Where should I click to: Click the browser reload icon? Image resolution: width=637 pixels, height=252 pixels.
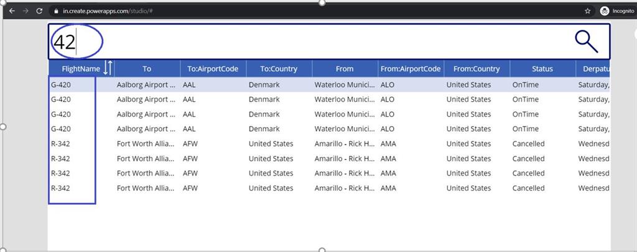39,11
